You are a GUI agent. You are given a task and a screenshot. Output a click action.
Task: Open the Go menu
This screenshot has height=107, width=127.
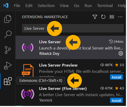coord(77,6)
